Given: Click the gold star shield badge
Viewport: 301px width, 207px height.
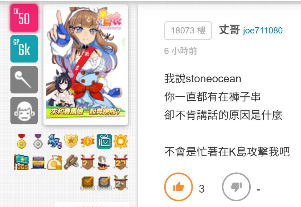Looking at the screenshot, I should point(71,141).
